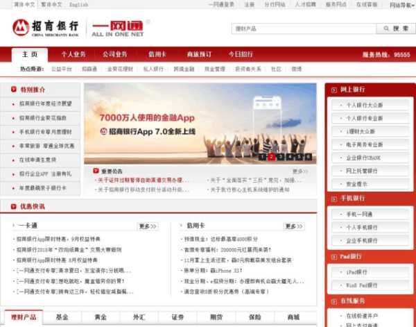
Task: Open 个人手机银行 in the 手机银行 panel
Action: (x=370, y=228)
